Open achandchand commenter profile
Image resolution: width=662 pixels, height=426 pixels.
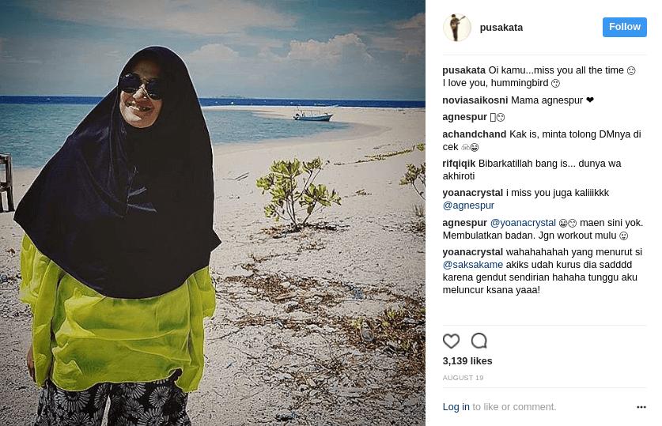(474, 134)
